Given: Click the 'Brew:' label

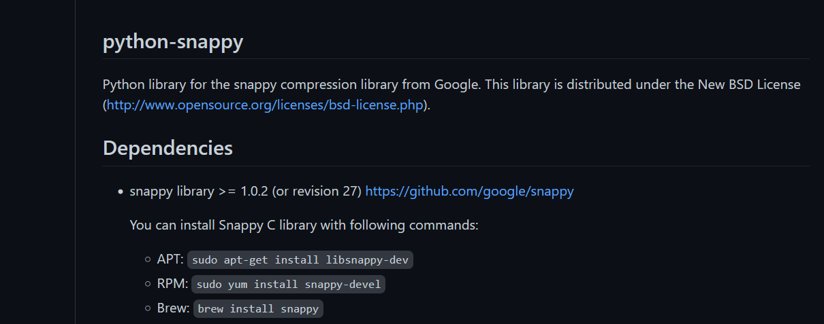Looking at the screenshot, I should click(174, 308).
